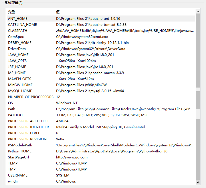Screen dimensions: 206x188
Task: Select the PROCESSOR_LEVEL variable
Action: pyautogui.click(x=101, y=133)
